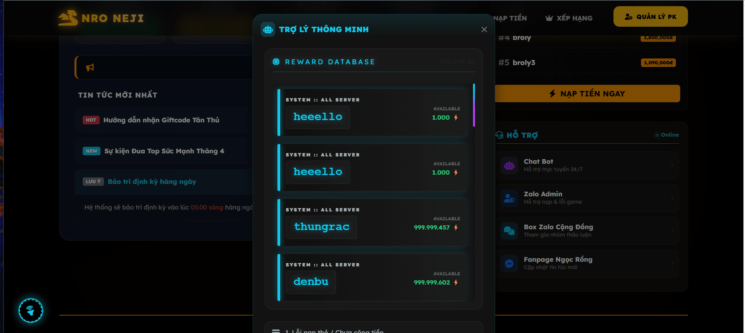Click the lightning icon in second heeello card

pyautogui.click(x=456, y=173)
